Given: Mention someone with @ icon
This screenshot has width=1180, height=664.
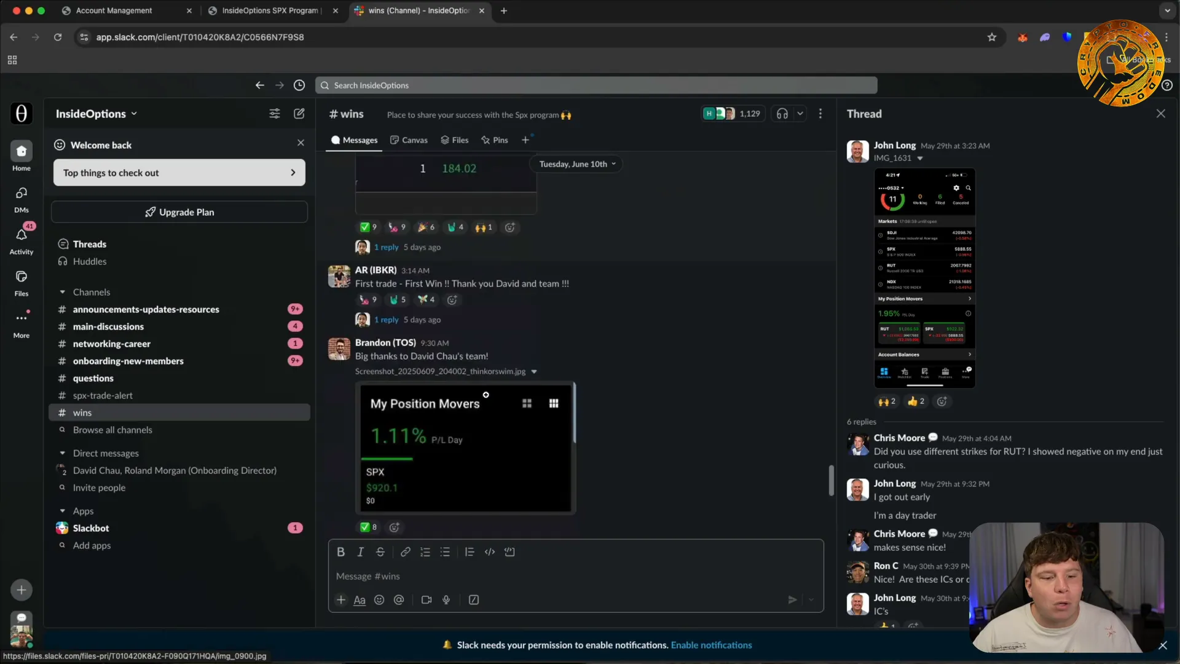Looking at the screenshot, I should (x=399, y=600).
